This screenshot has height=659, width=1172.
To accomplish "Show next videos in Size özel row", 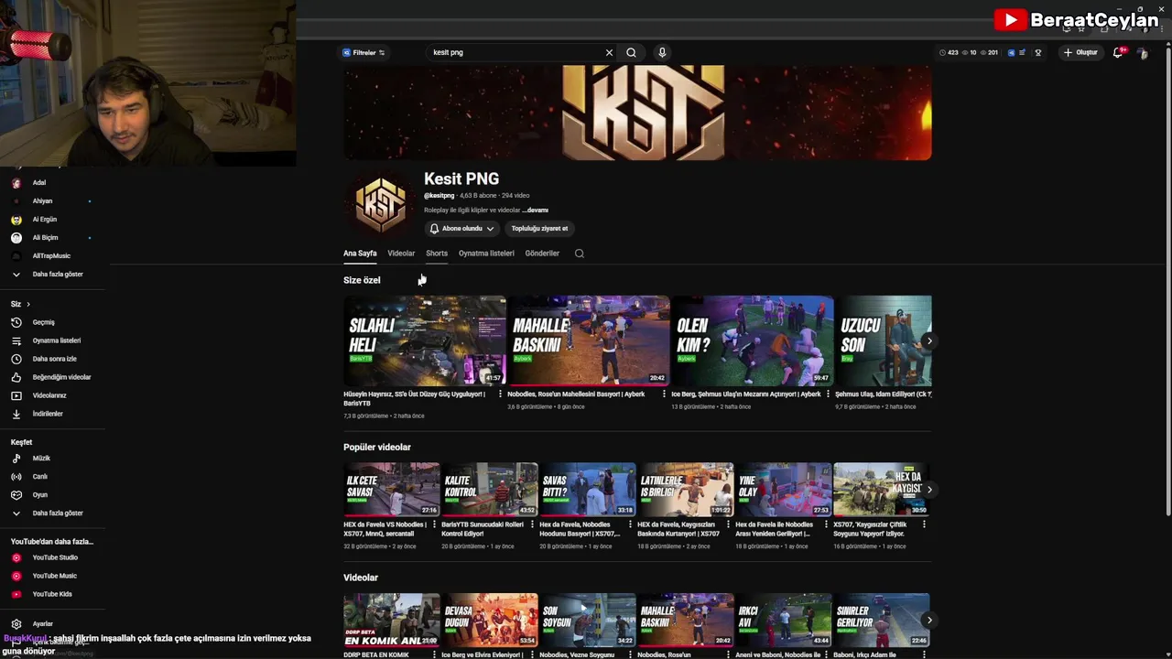I will 929,341.
